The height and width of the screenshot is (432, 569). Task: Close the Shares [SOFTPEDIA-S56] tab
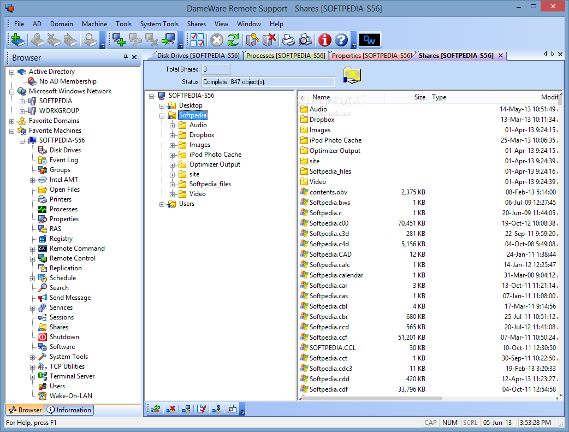point(501,56)
